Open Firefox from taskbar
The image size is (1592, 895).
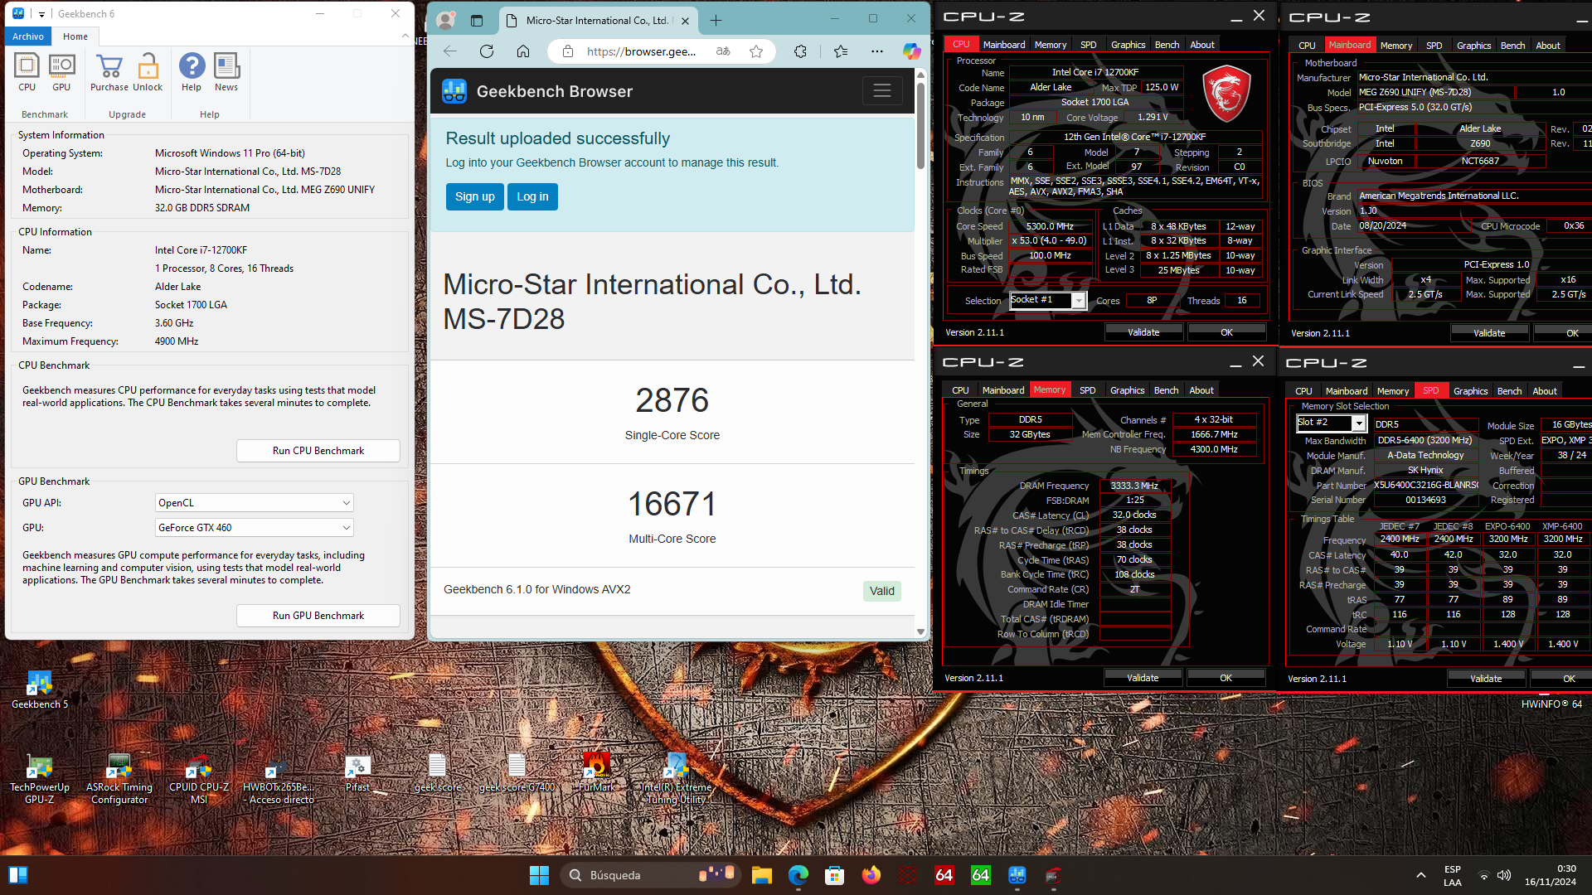coord(871,875)
